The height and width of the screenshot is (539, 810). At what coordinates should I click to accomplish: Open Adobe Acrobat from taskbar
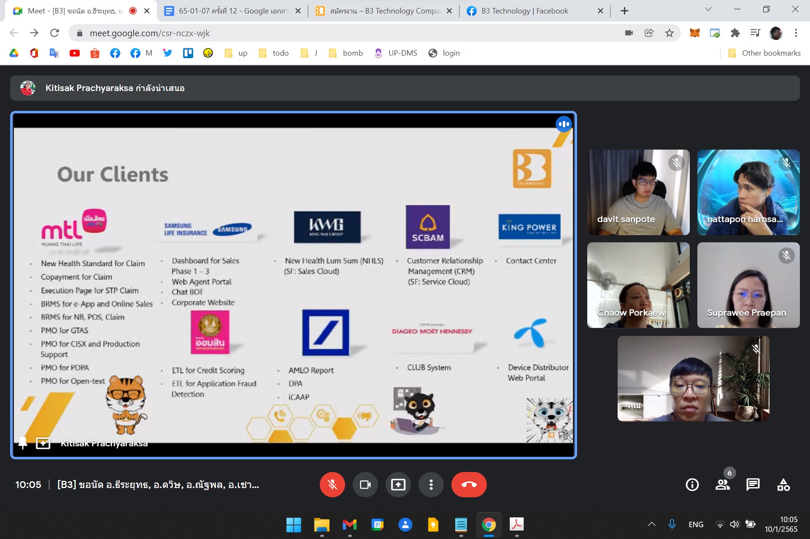coord(516,525)
